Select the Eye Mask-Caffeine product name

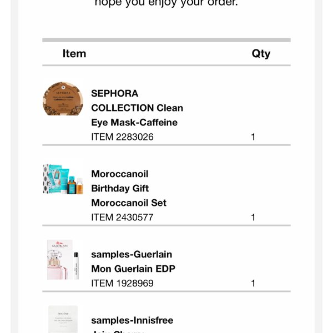coord(134,122)
